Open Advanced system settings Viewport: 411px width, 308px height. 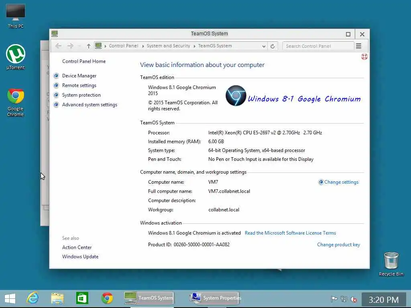(x=90, y=105)
